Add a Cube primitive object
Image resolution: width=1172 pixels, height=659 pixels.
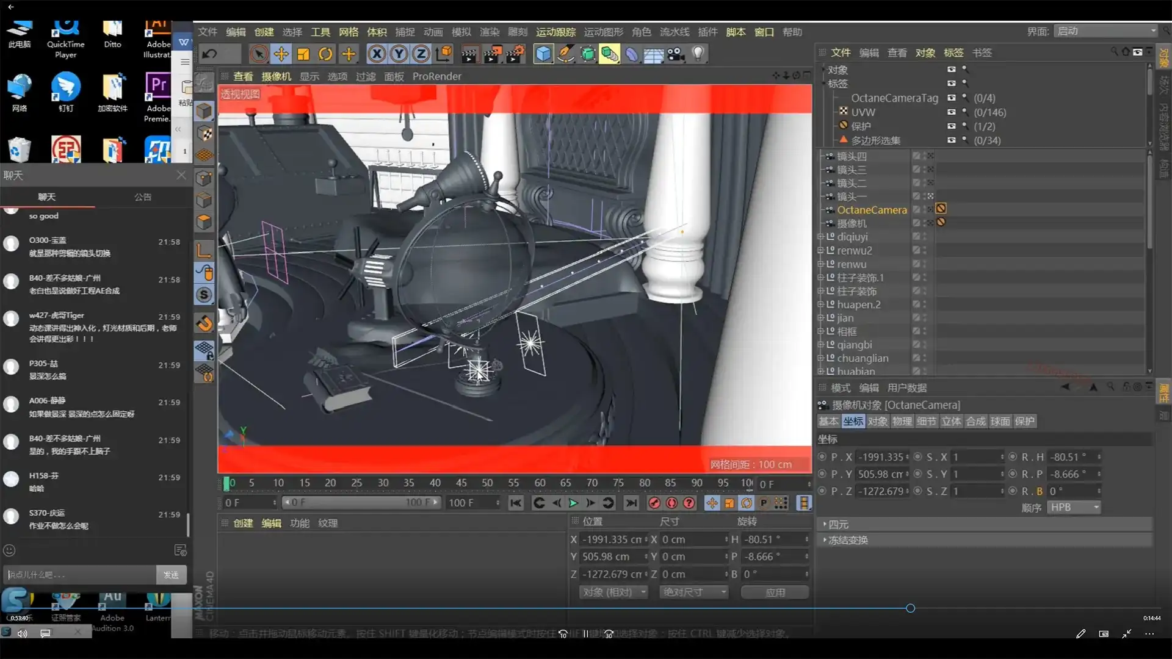(543, 54)
